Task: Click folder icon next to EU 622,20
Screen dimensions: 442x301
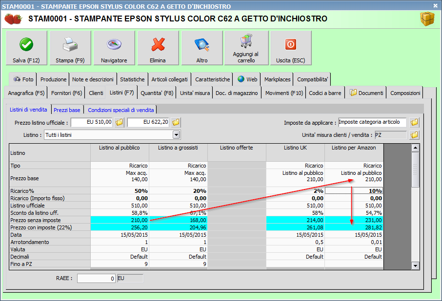Action: tap(176, 122)
